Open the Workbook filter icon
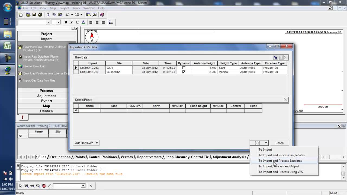 (20, 136)
